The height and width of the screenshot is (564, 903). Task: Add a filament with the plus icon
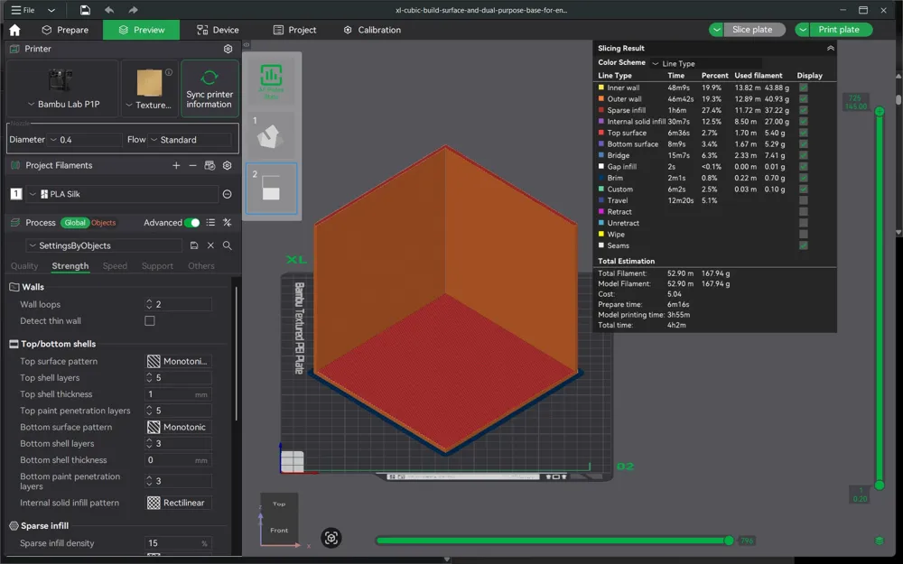click(x=176, y=165)
